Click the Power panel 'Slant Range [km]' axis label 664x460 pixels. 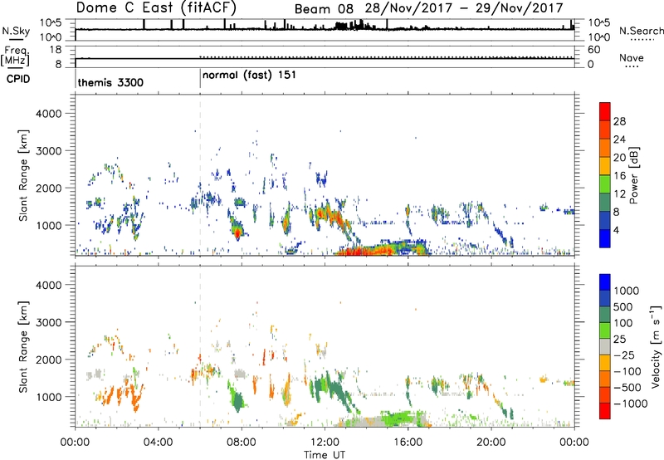(23, 175)
